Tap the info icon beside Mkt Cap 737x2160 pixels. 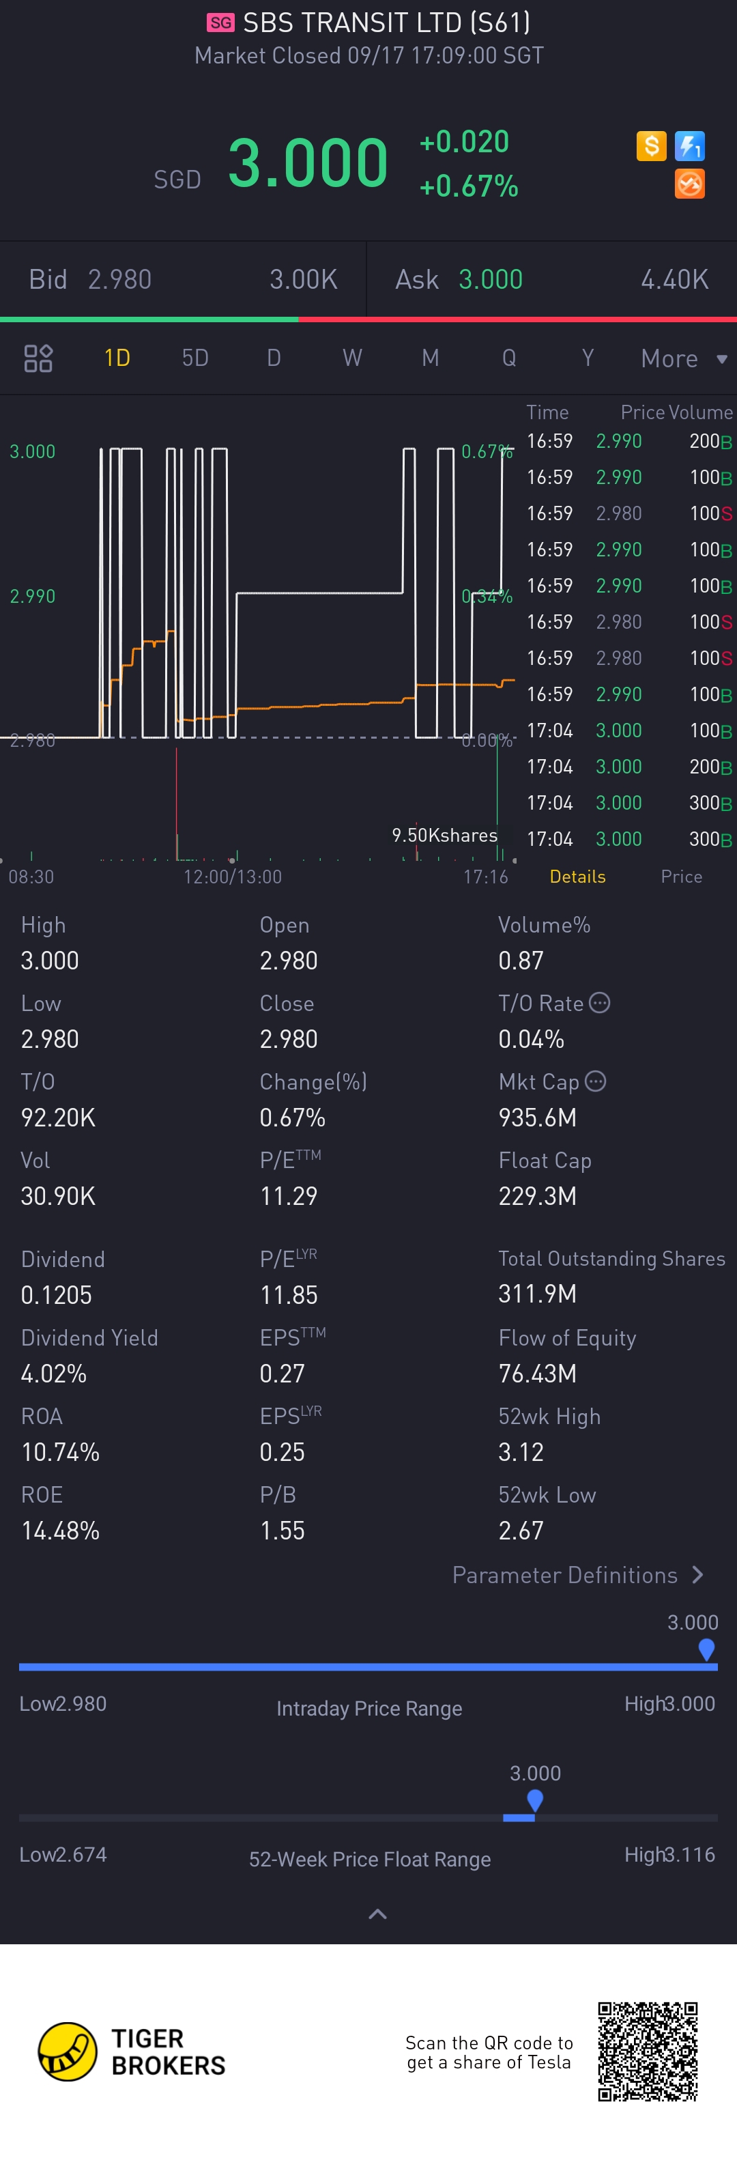point(595,1081)
